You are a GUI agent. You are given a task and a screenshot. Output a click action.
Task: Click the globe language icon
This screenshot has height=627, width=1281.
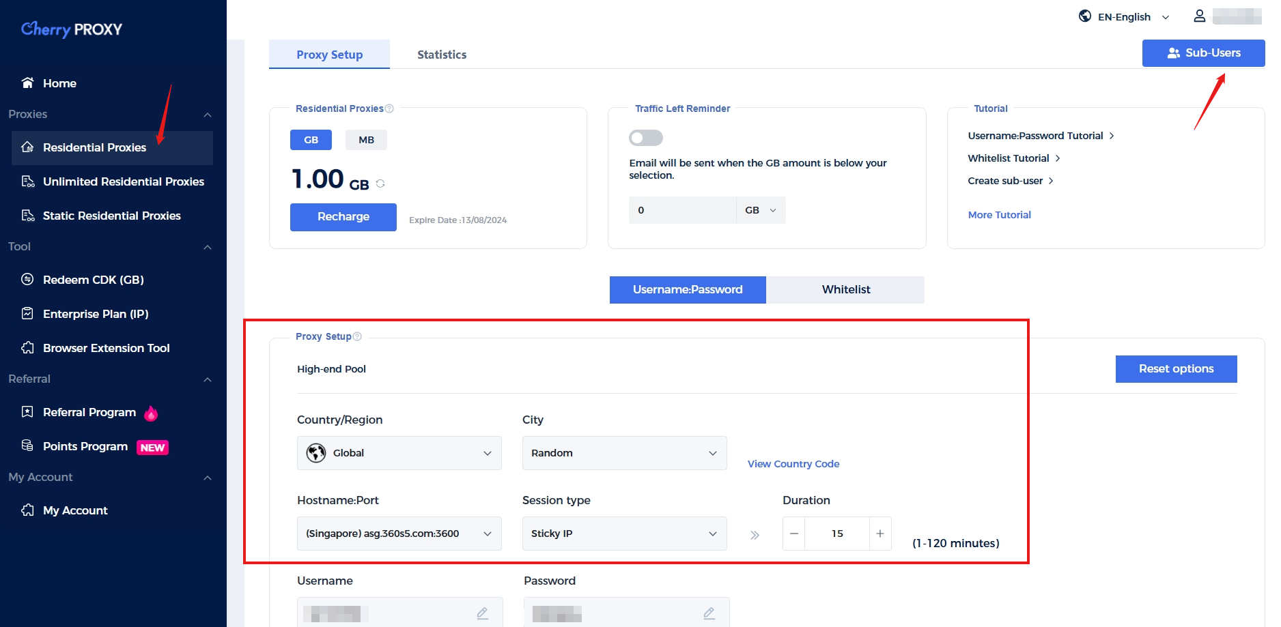[1084, 16]
